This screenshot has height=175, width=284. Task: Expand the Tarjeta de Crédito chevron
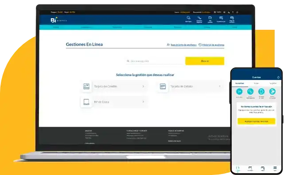coord(143,87)
